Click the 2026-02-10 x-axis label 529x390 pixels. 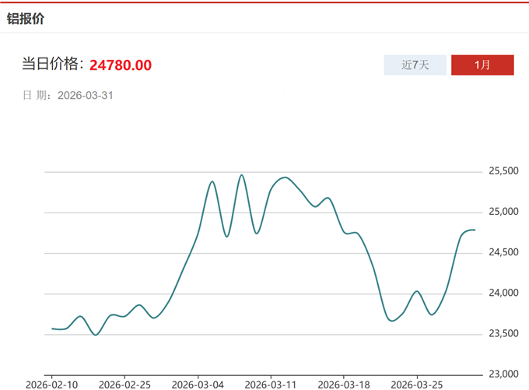pyautogui.click(x=51, y=385)
